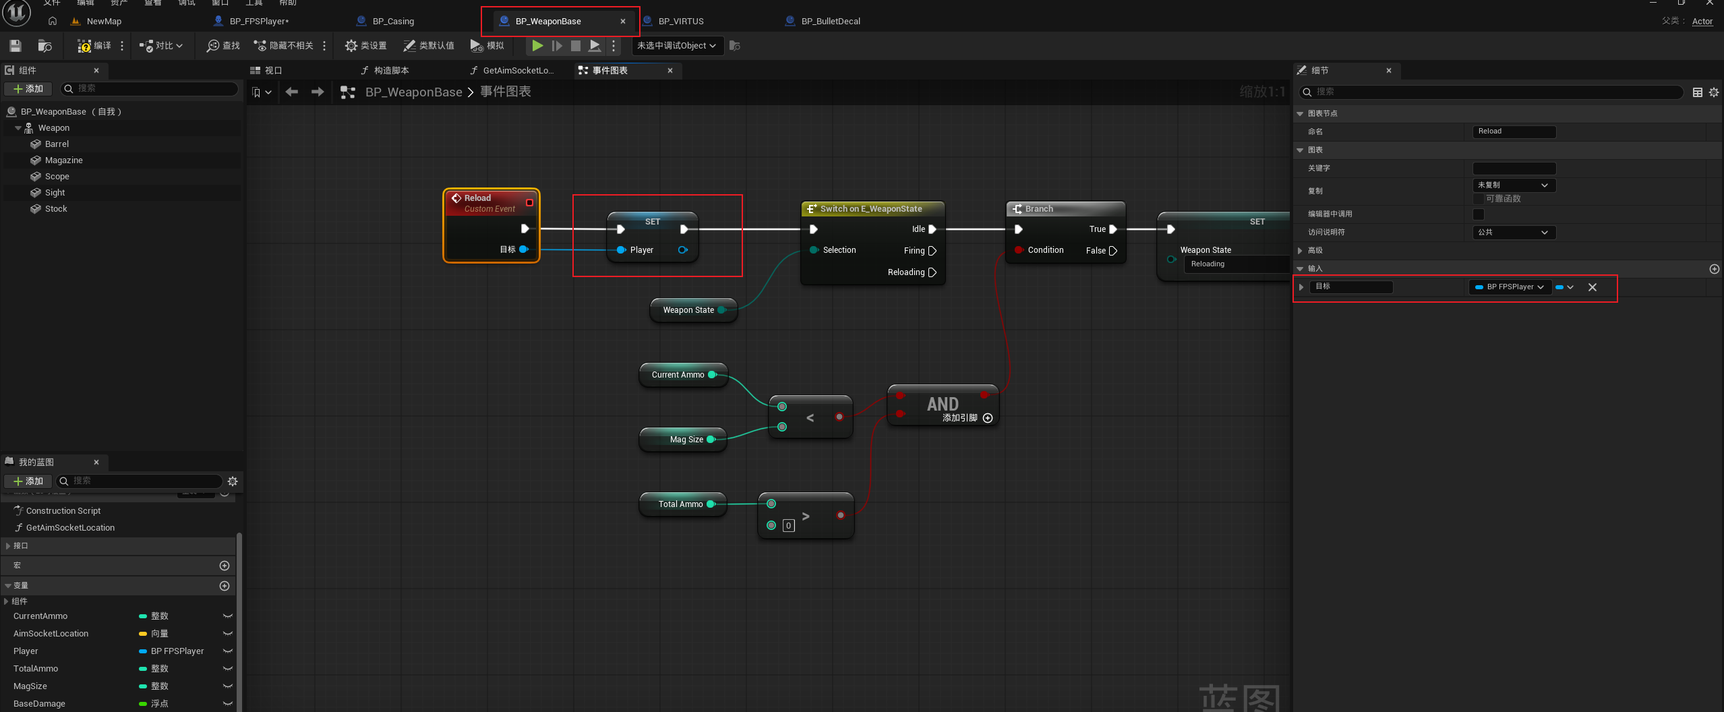Toggle TotalAmmo variable visibility eye
1724x712 pixels.
pos(228,669)
